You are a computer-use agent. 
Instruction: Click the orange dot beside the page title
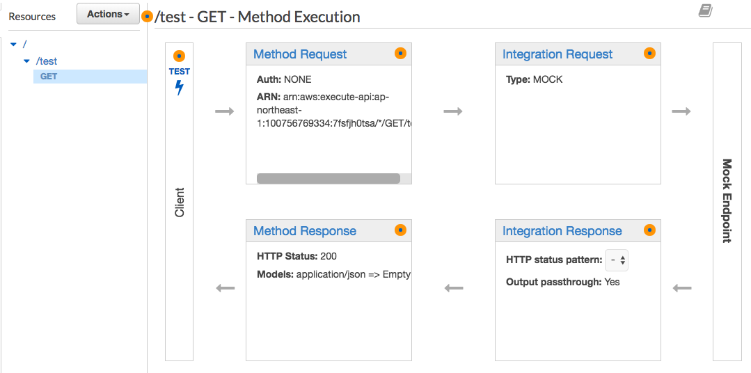(147, 16)
